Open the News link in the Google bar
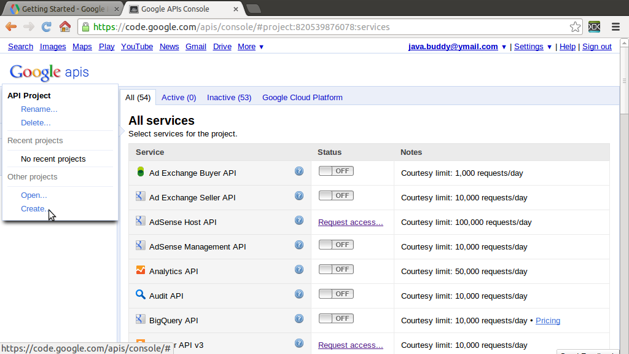The image size is (629, 354). (170, 47)
